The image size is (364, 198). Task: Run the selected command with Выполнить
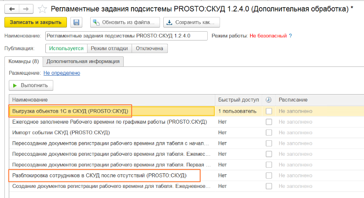click(x=31, y=85)
